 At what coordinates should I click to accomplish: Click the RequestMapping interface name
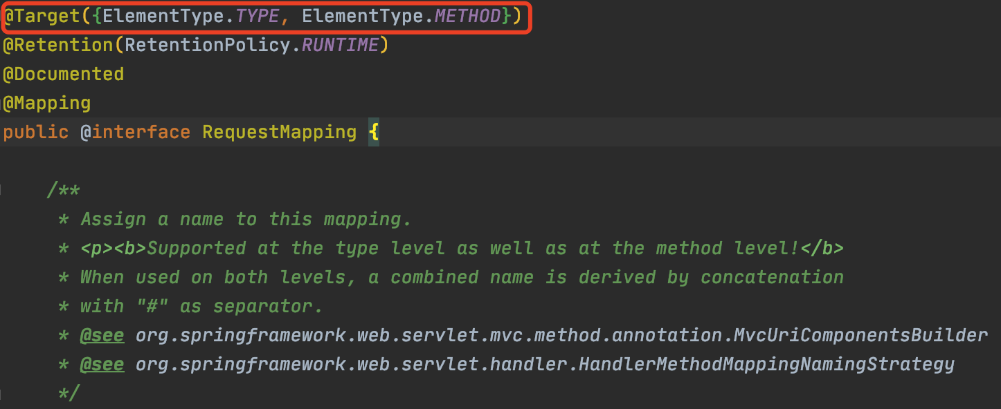point(280,132)
